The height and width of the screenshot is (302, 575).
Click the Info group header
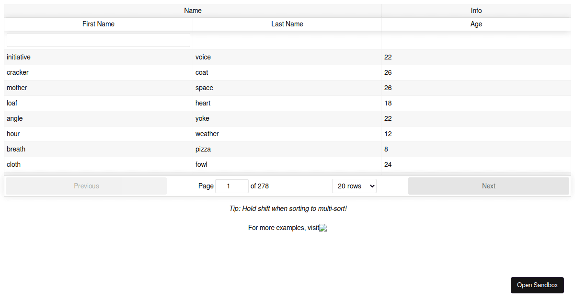click(x=476, y=10)
